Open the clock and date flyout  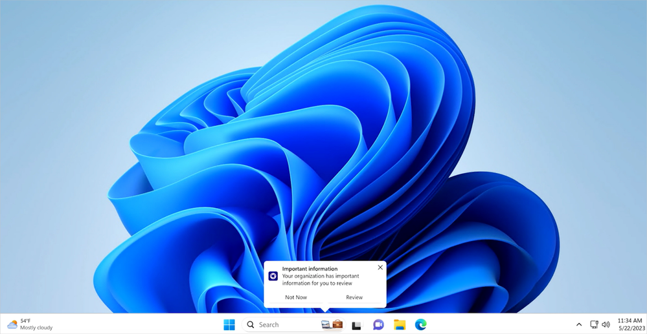coord(630,324)
